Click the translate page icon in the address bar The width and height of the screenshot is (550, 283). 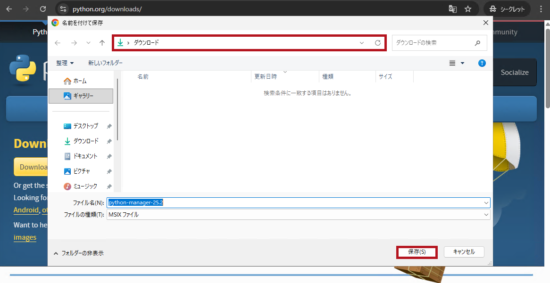pos(452,9)
